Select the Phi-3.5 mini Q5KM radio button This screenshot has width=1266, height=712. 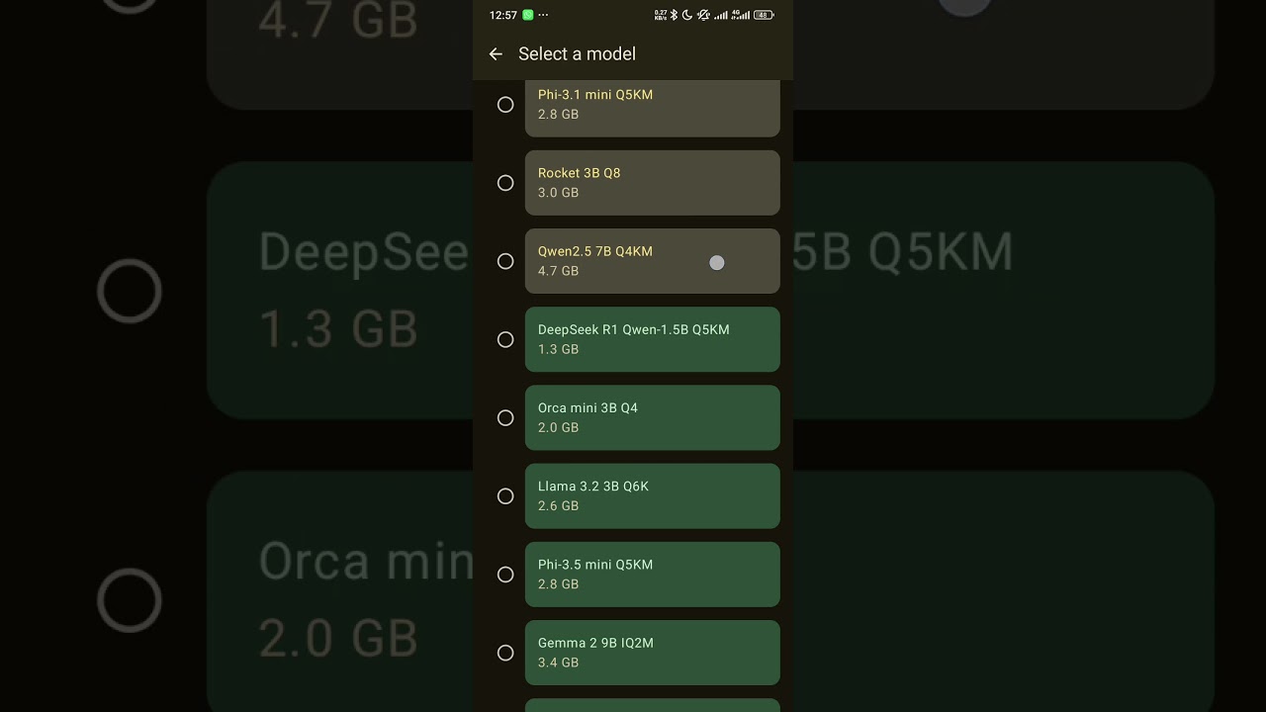pos(505,575)
